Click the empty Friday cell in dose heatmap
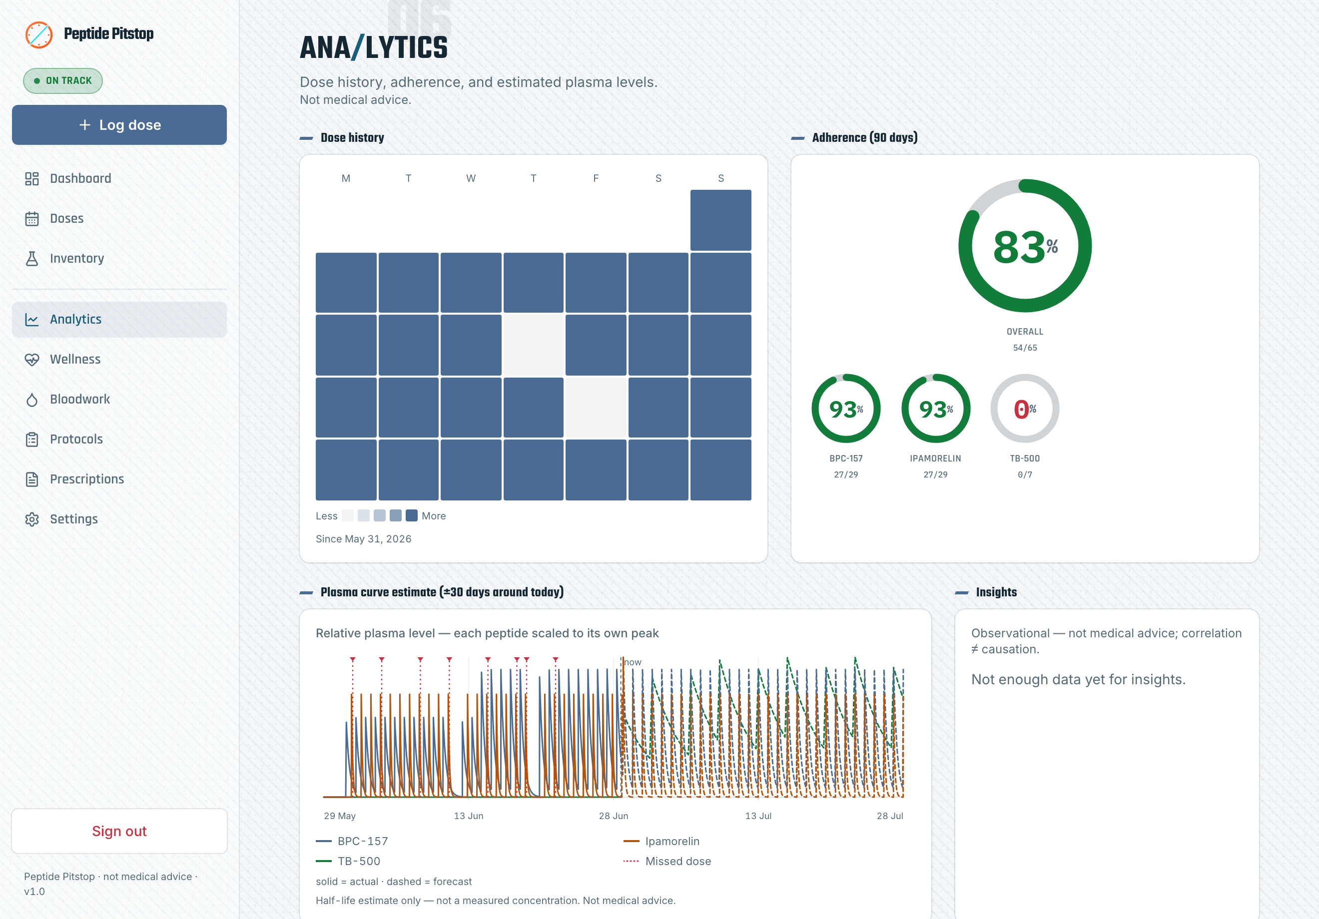This screenshot has width=1319, height=919. tap(596, 408)
